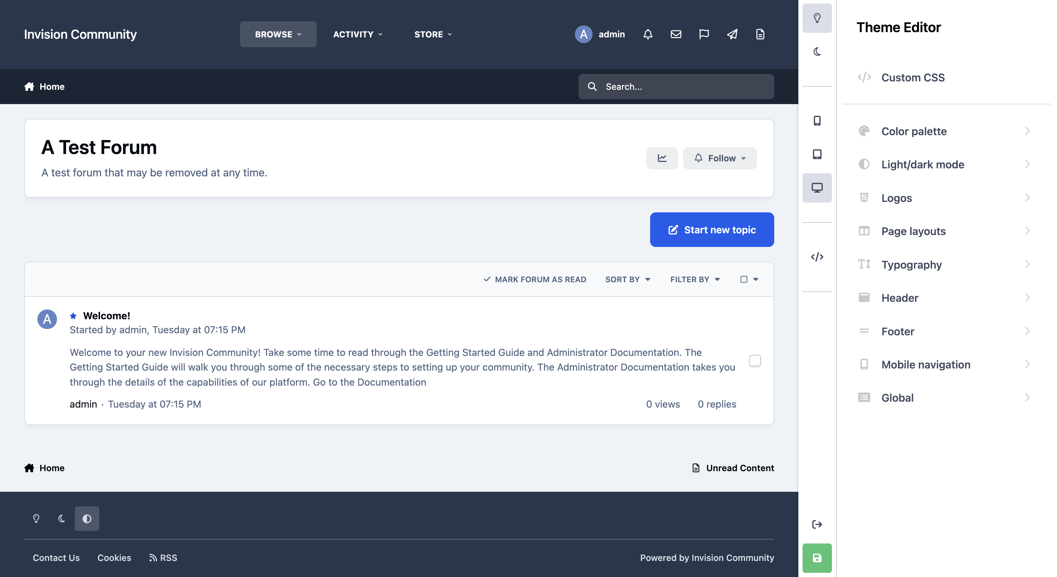Open the Welcome! topic title link

pyautogui.click(x=106, y=316)
